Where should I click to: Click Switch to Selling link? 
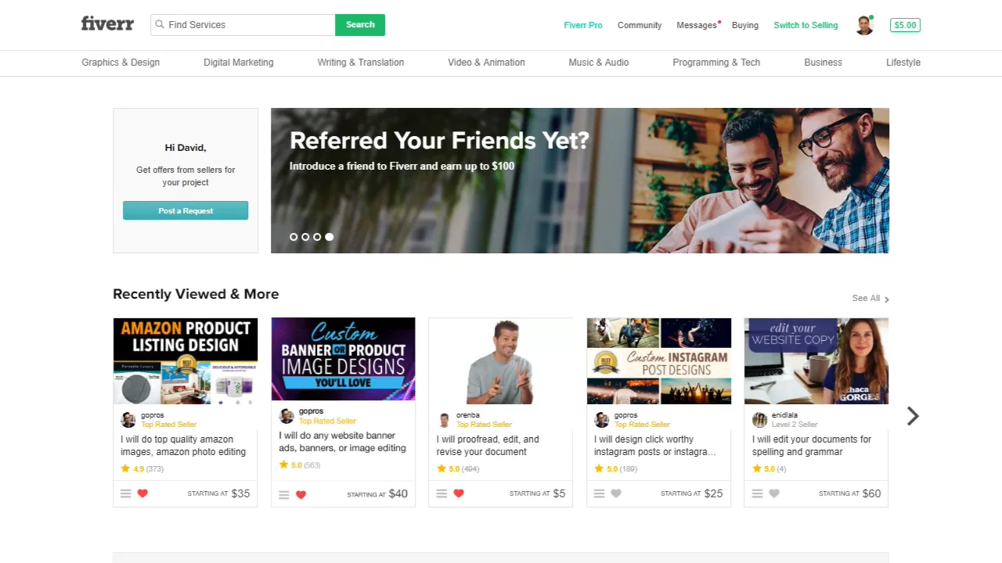(x=806, y=25)
